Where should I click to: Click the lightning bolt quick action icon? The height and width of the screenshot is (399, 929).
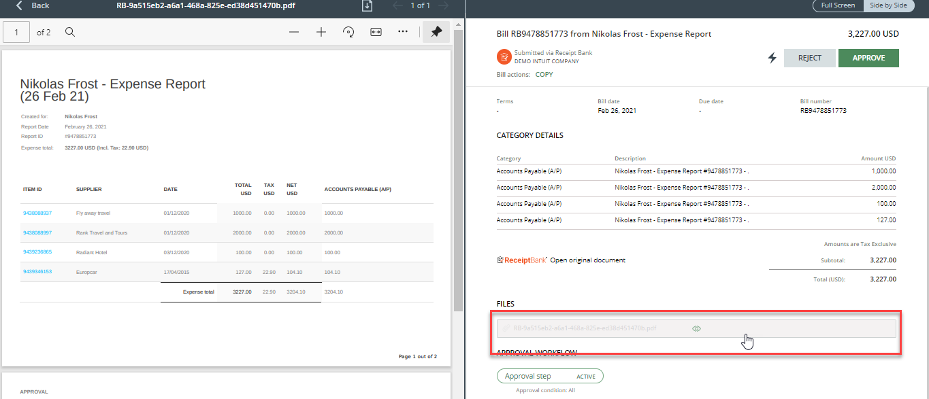[772, 58]
